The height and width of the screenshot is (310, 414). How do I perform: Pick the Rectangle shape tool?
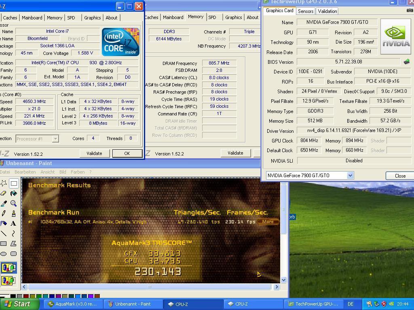point(4,243)
